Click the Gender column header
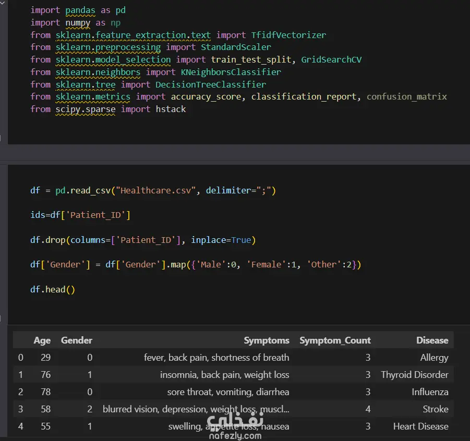 [77, 340]
